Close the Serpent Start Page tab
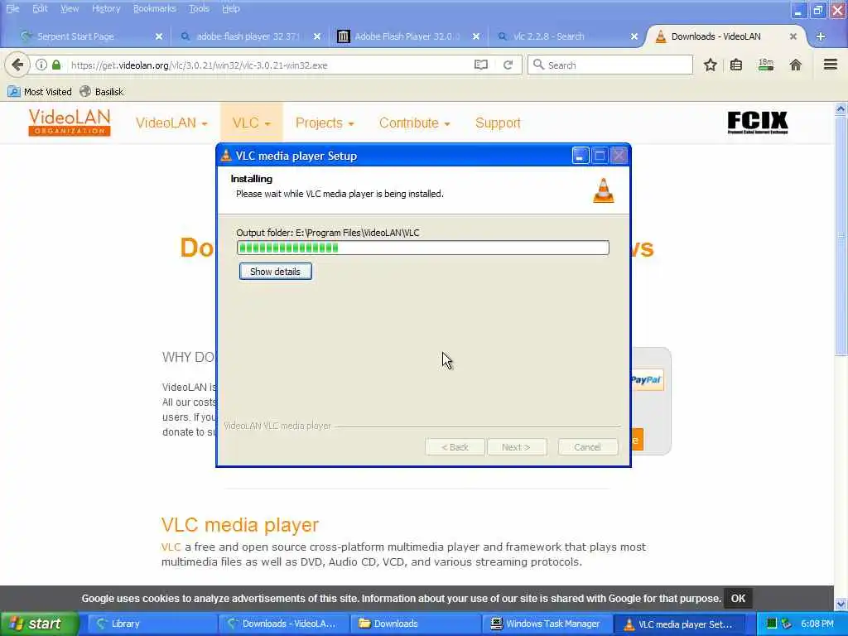This screenshot has width=848, height=636. click(158, 36)
